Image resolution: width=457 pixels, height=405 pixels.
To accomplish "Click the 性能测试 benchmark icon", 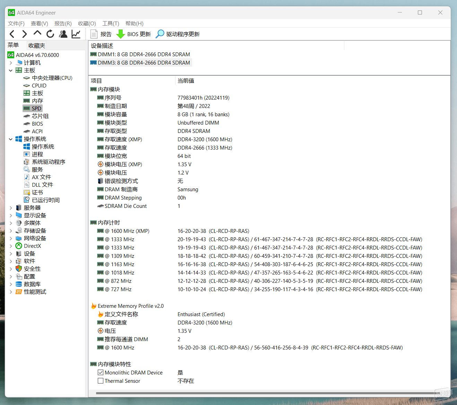I will coord(19,292).
